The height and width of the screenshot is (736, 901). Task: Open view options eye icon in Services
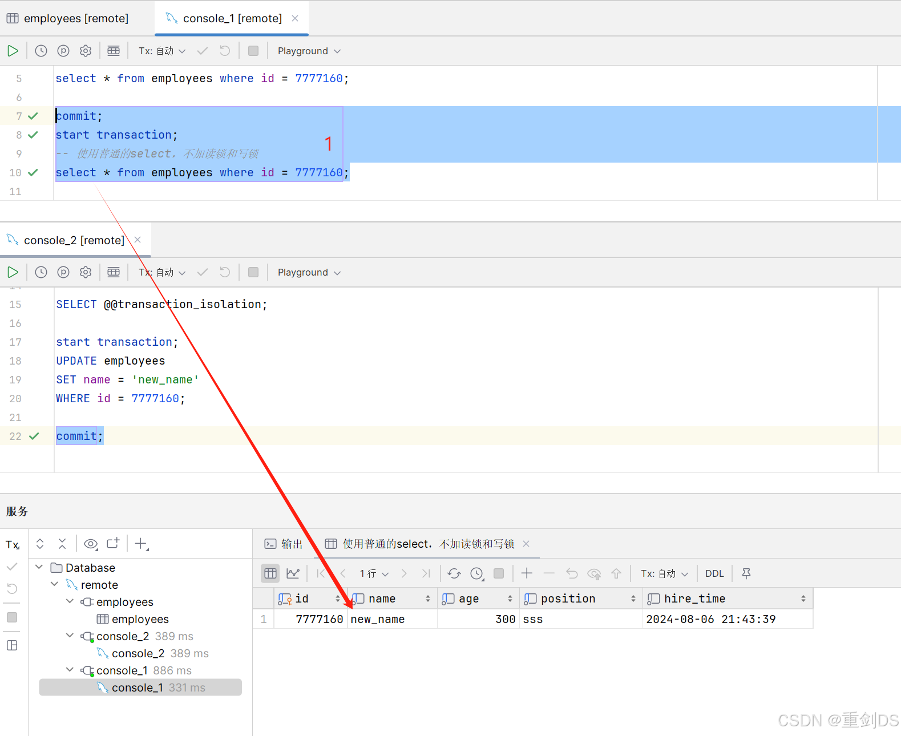pyautogui.click(x=91, y=544)
